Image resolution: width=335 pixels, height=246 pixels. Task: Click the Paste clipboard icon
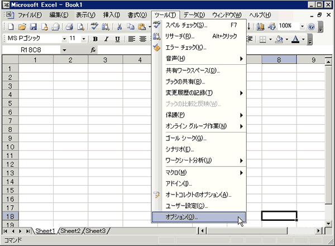[141, 27]
